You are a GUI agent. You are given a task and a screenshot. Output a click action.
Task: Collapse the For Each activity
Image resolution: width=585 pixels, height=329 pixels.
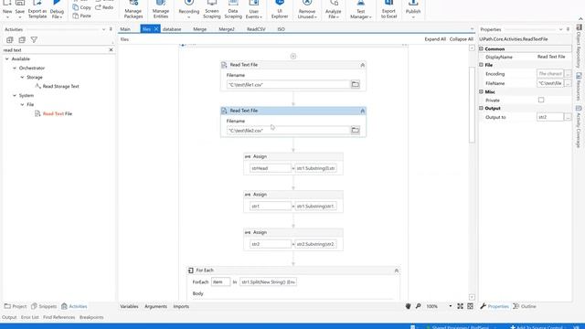(x=396, y=271)
